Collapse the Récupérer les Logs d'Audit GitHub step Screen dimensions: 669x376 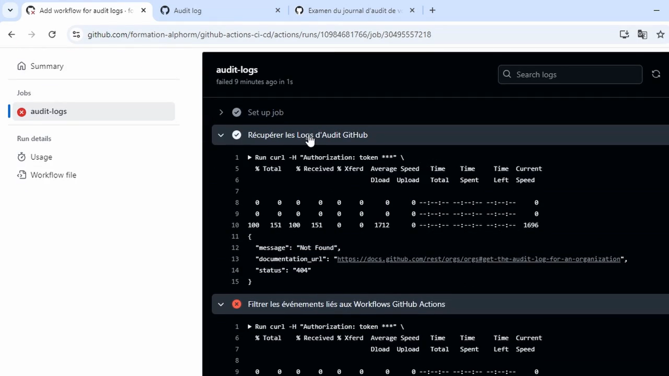tap(221, 135)
